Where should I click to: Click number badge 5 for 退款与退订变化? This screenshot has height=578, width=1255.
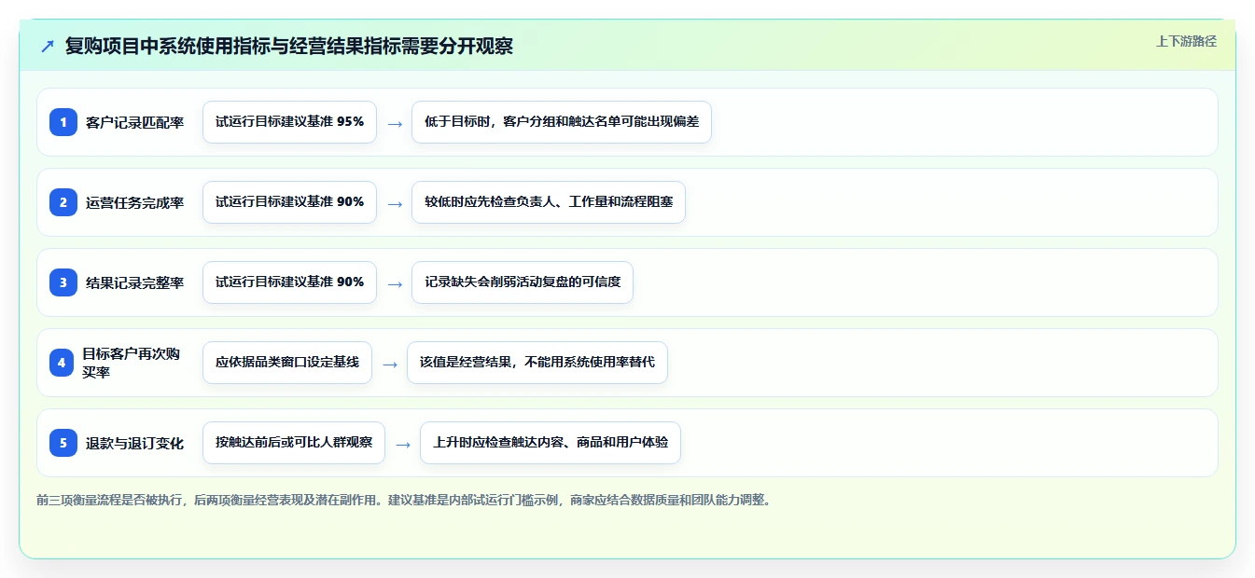[x=63, y=443]
